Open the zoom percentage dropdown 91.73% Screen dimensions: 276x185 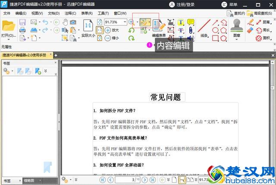125,22
